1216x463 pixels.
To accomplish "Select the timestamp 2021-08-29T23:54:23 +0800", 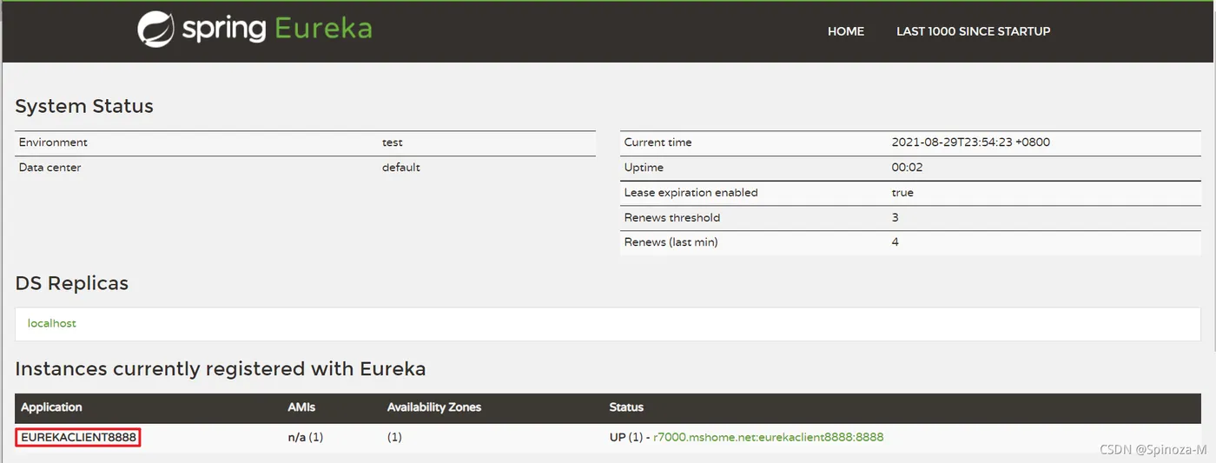I will point(971,142).
